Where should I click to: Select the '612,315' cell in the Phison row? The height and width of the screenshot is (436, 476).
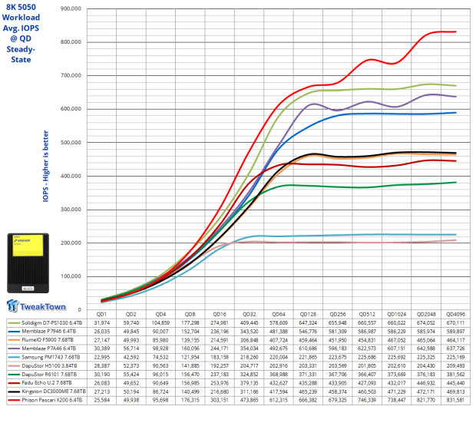pos(279,400)
